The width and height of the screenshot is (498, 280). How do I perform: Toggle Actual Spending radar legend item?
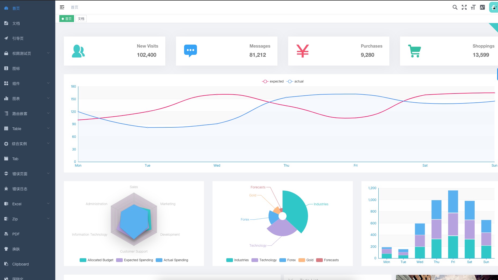(x=172, y=260)
